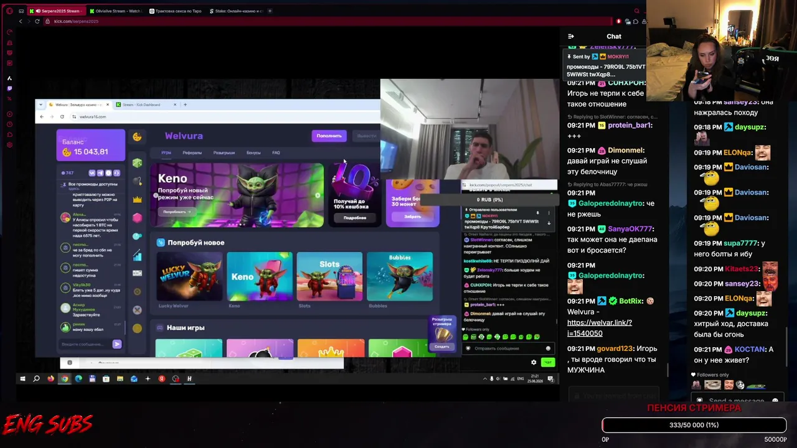The image size is (797, 448).
Task: Send the Welvura chat message
Action: click(x=117, y=344)
